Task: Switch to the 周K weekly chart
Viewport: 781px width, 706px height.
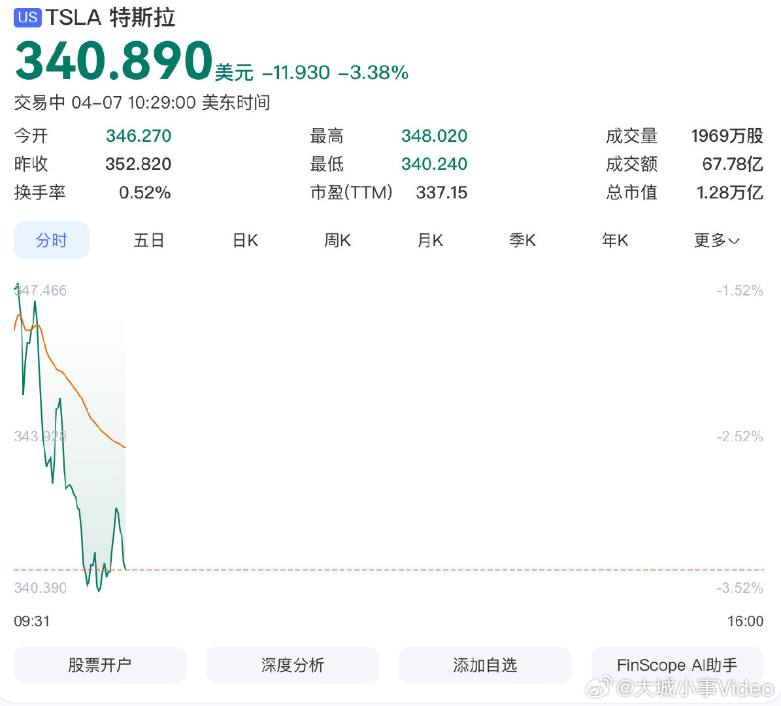Action: pyautogui.click(x=337, y=240)
